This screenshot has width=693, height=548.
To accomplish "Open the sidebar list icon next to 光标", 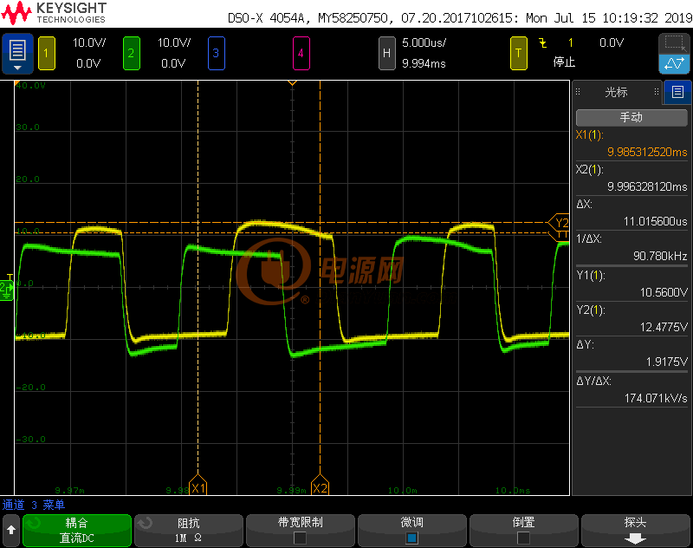I will click(677, 92).
